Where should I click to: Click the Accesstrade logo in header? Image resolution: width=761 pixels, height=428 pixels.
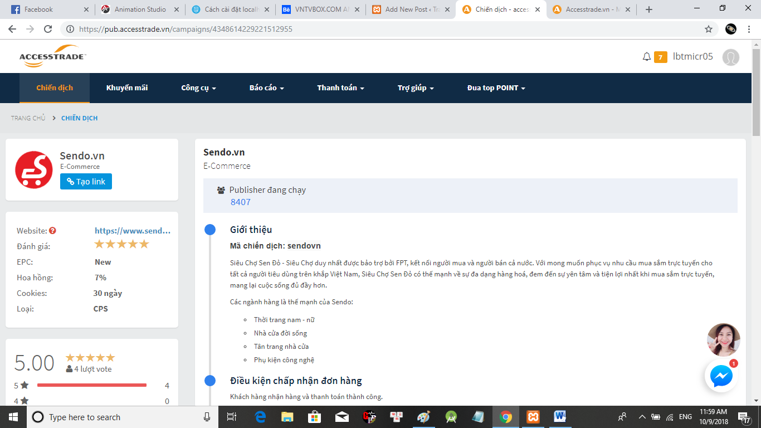pyautogui.click(x=52, y=56)
